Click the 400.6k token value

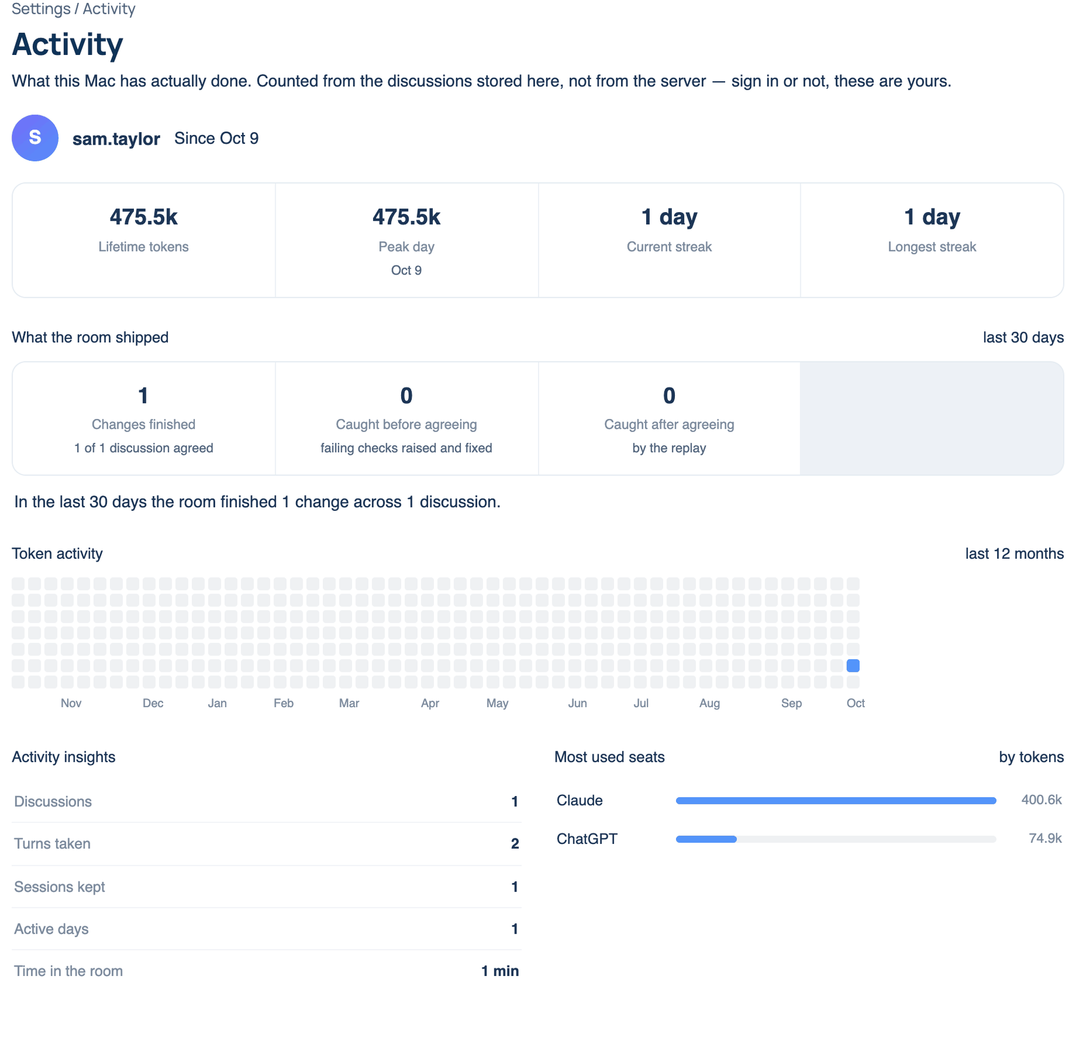(x=1041, y=800)
